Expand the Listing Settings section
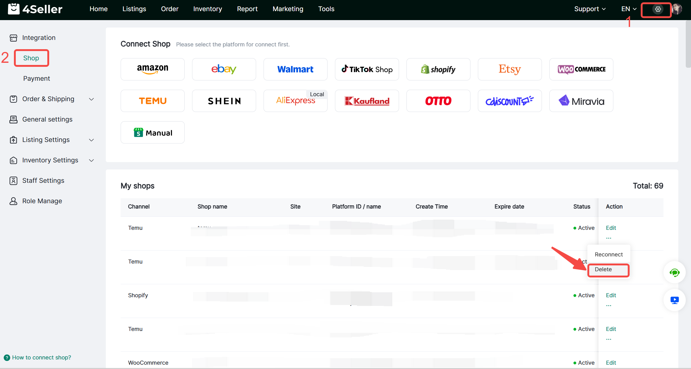The image size is (691, 369). [x=91, y=140]
